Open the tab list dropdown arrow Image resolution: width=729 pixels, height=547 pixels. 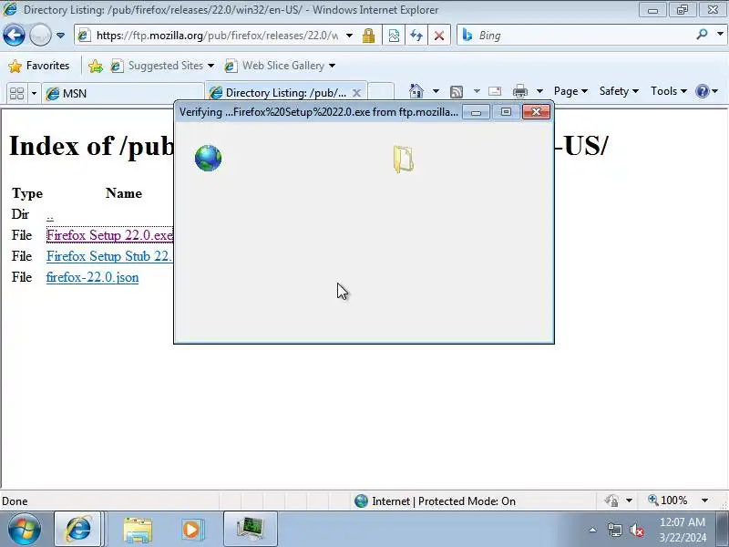tap(34, 94)
